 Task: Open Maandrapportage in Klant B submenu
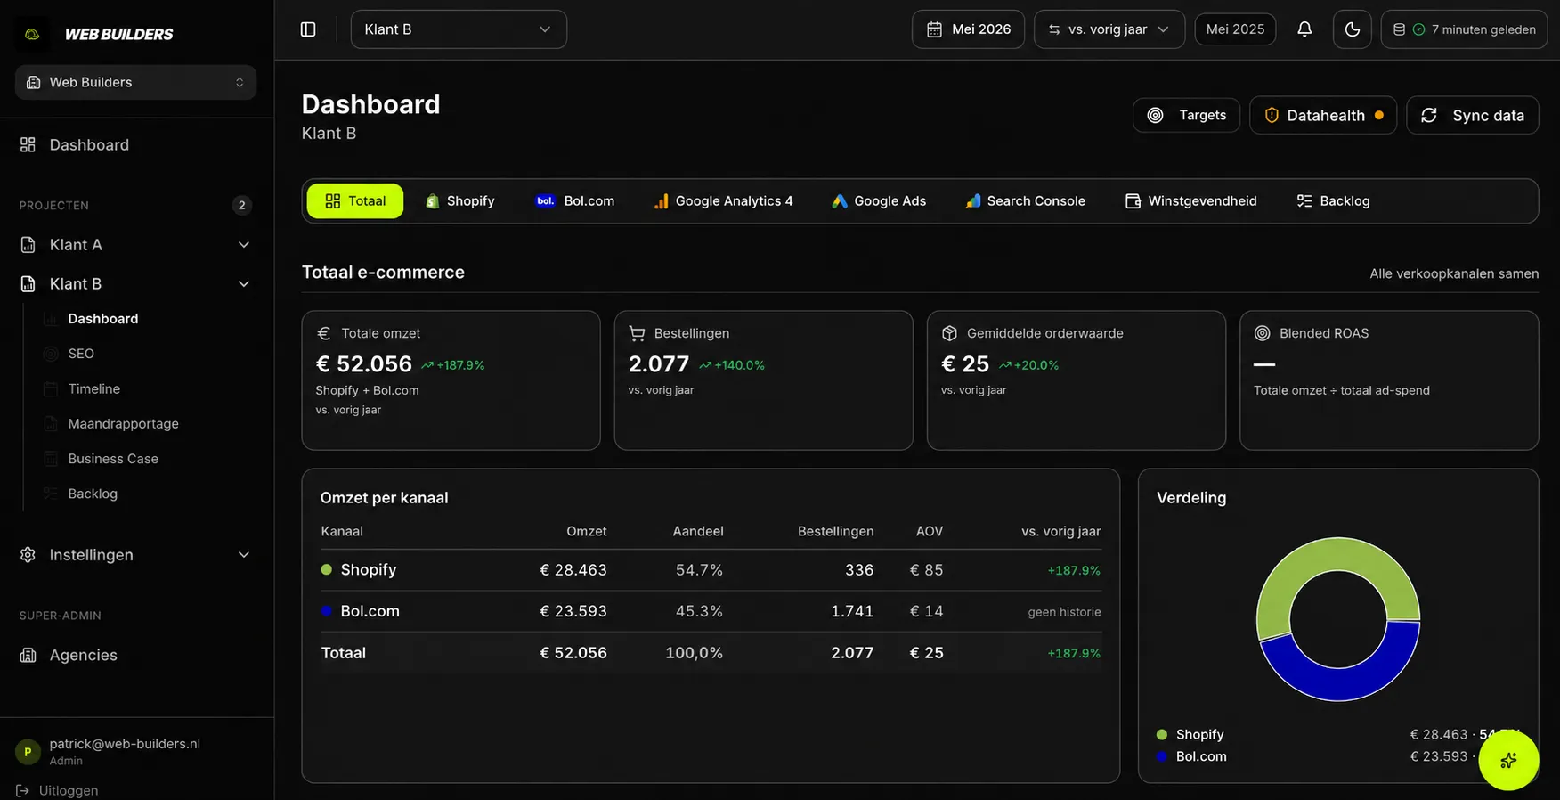point(124,424)
